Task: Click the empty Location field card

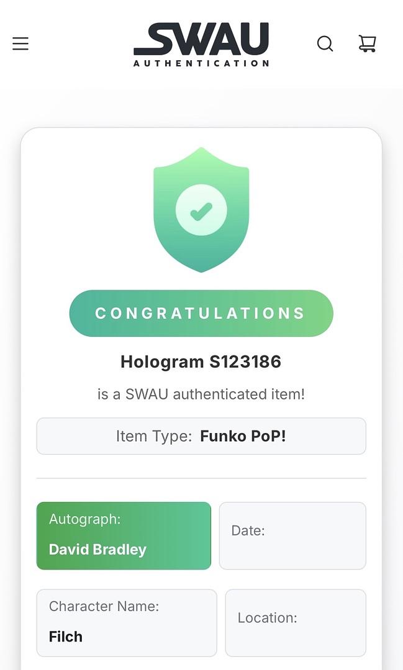Action: click(x=296, y=623)
